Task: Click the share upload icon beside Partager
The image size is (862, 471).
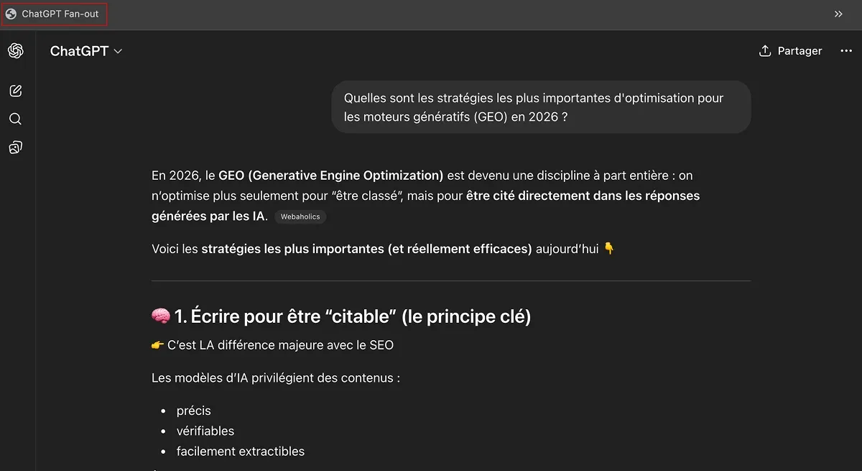Action: pyautogui.click(x=764, y=50)
